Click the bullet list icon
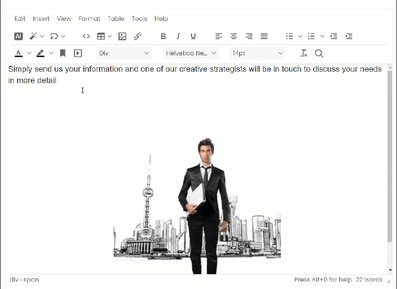 289,36
